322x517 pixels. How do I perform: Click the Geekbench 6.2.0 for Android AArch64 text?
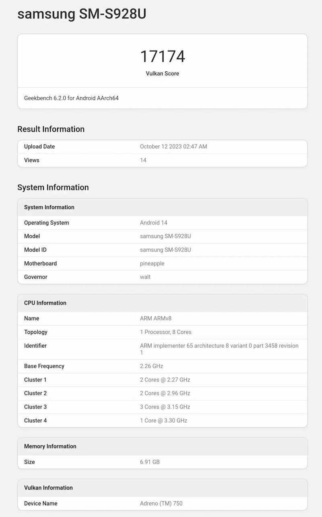(71, 98)
